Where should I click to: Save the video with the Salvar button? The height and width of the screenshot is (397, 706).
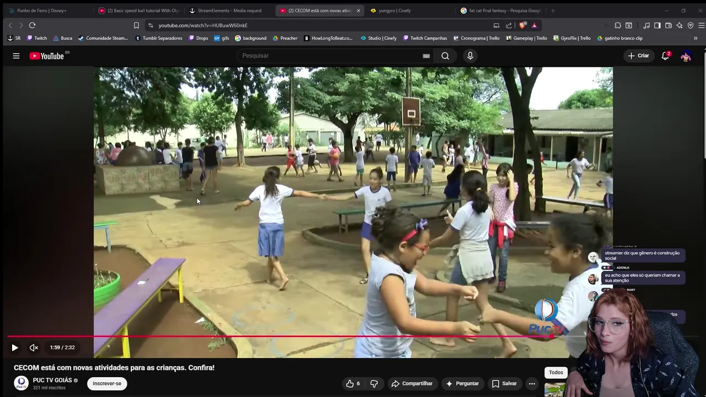tap(504, 383)
